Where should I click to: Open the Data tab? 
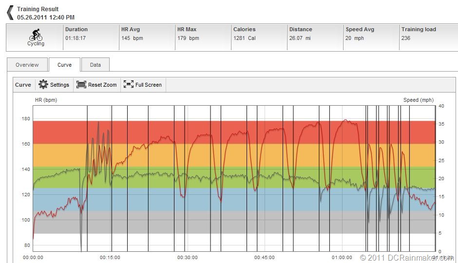(x=95, y=65)
